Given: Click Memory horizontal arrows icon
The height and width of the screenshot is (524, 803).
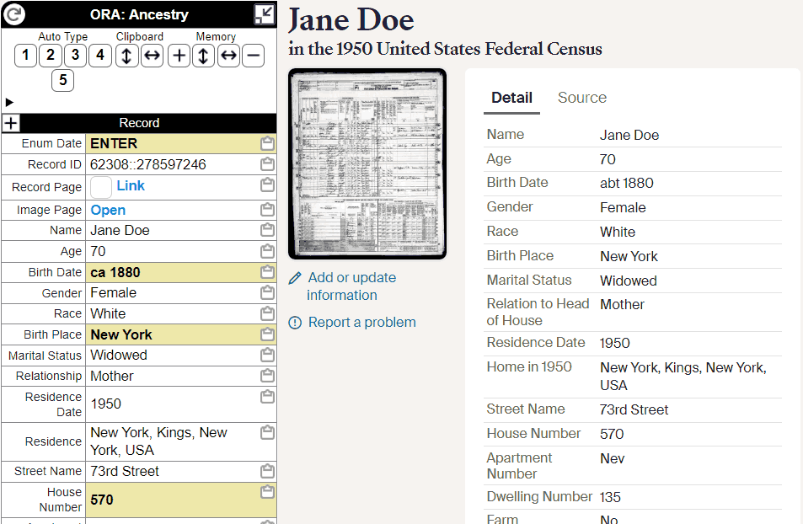Looking at the screenshot, I should click(x=228, y=56).
